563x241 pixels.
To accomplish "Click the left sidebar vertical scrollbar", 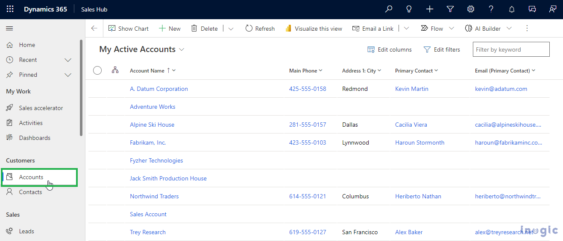I will point(81,87).
